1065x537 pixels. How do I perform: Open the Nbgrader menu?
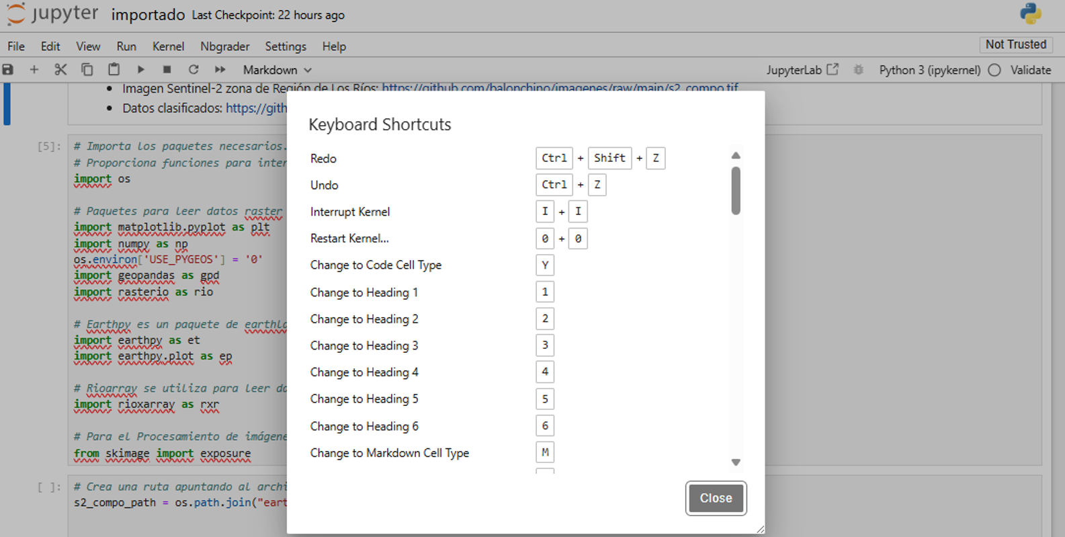pos(224,46)
